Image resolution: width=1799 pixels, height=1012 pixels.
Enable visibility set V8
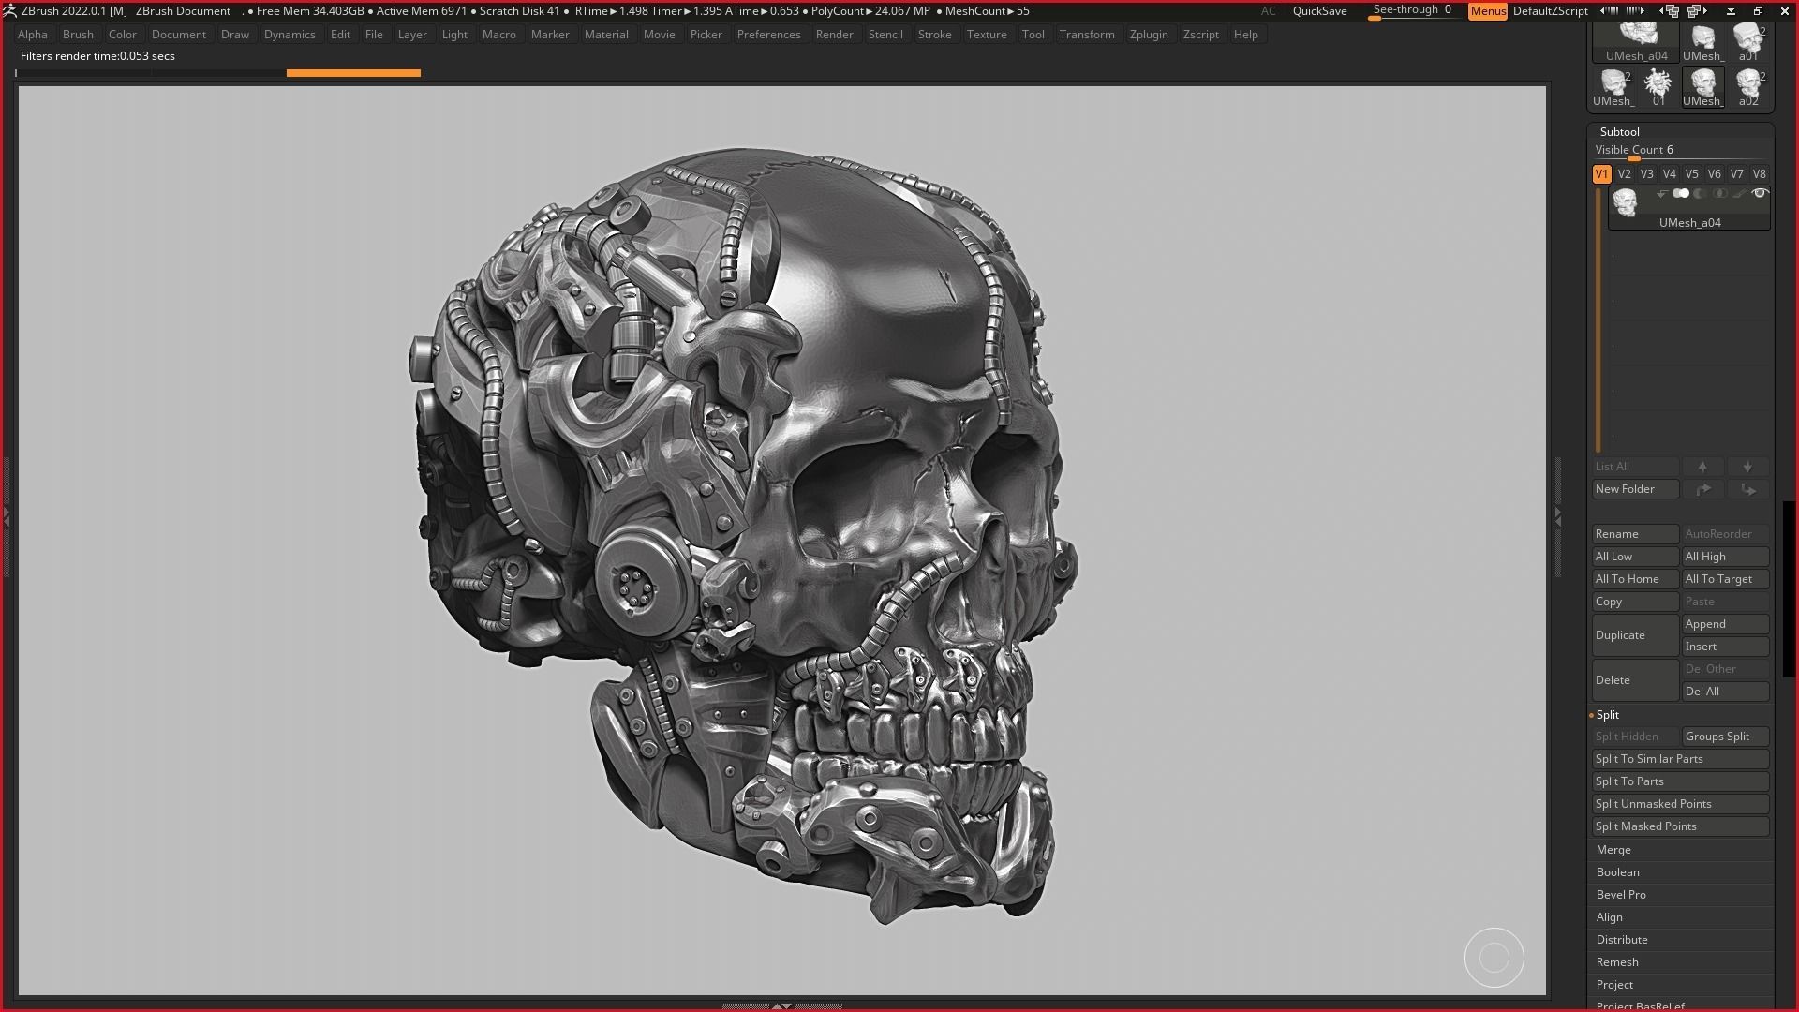(x=1759, y=174)
